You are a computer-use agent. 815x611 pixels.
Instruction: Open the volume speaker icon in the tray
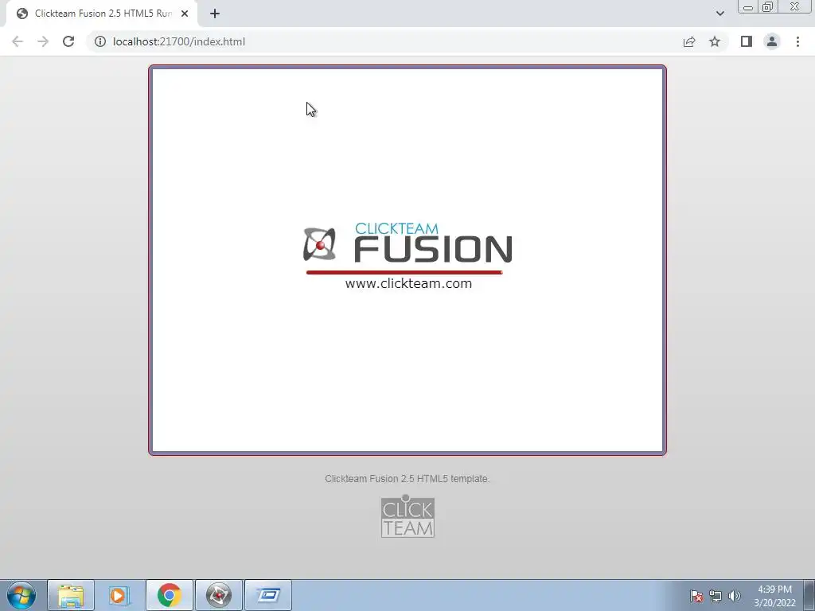[x=735, y=596]
